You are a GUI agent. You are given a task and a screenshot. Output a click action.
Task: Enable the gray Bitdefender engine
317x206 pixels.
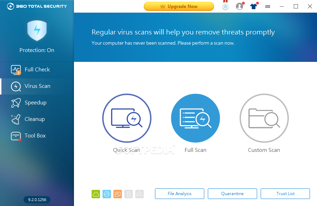(129, 194)
